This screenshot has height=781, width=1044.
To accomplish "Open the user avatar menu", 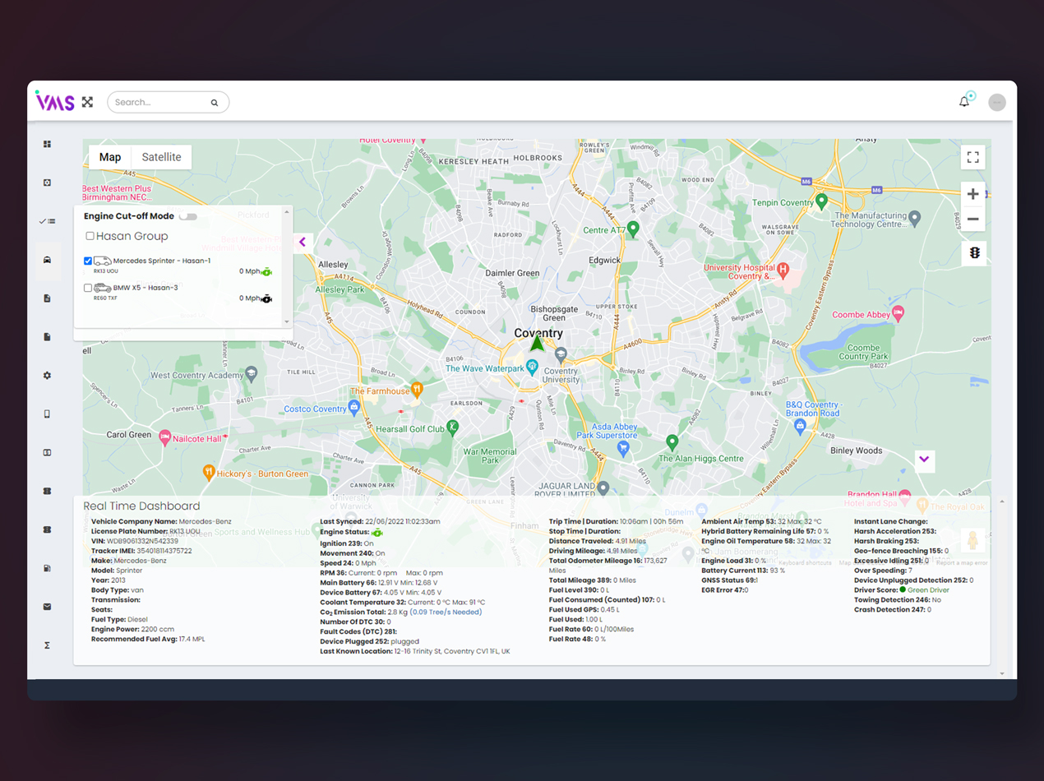I will 997,102.
